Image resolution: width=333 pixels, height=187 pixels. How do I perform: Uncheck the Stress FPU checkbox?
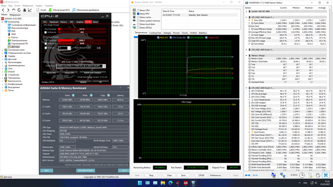pyautogui.click(x=138, y=14)
